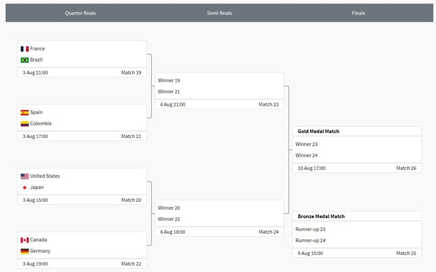Click the Colombia flag icon
Screen dimensions: 436x272
(25, 123)
